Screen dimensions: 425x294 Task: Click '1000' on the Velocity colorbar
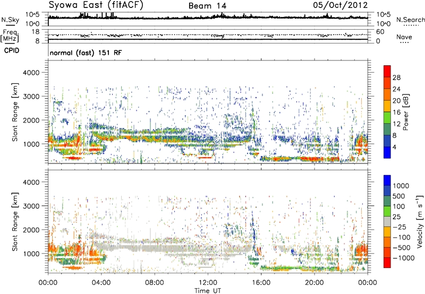click(x=401, y=186)
